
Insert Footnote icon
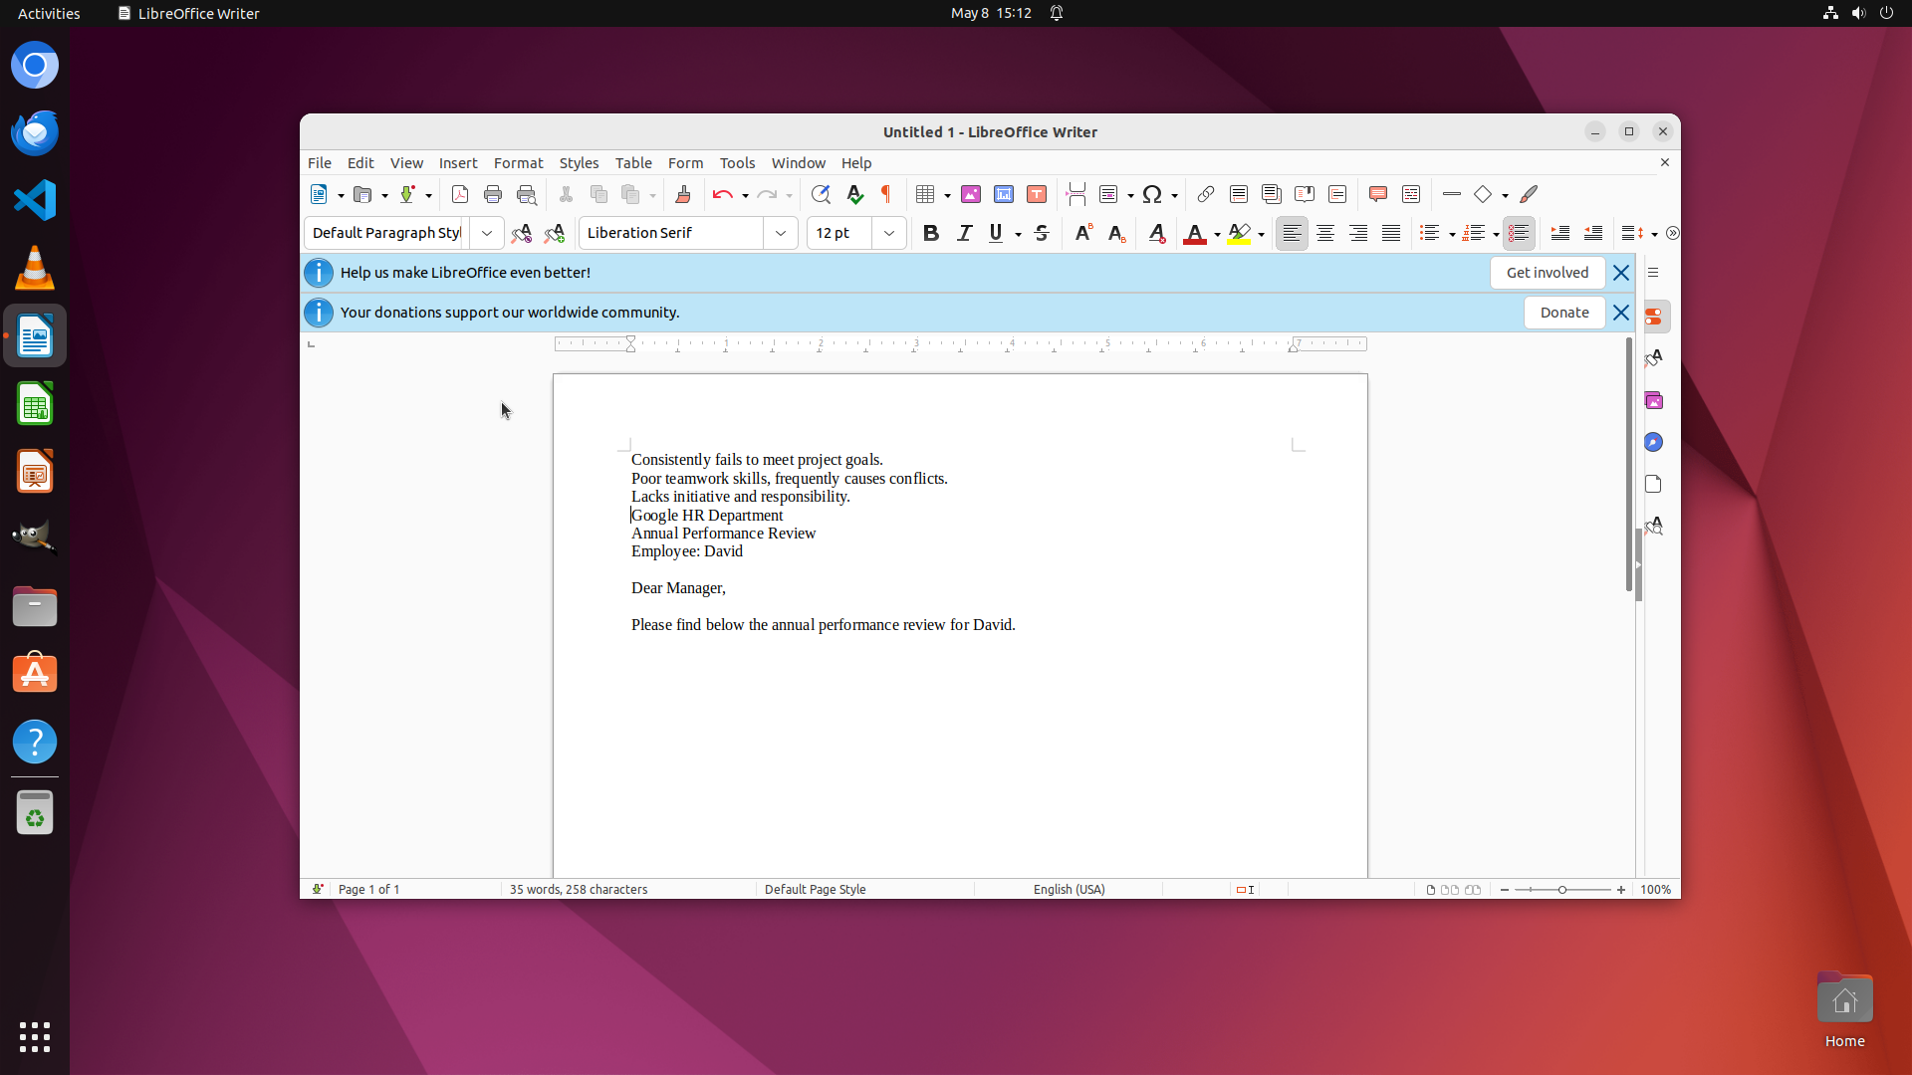point(1238,194)
